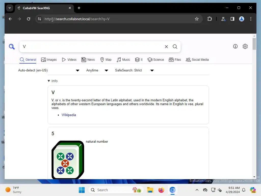The width and height of the screenshot is (261, 196).
Task: Open the notifications bell
Action: (244, 190)
